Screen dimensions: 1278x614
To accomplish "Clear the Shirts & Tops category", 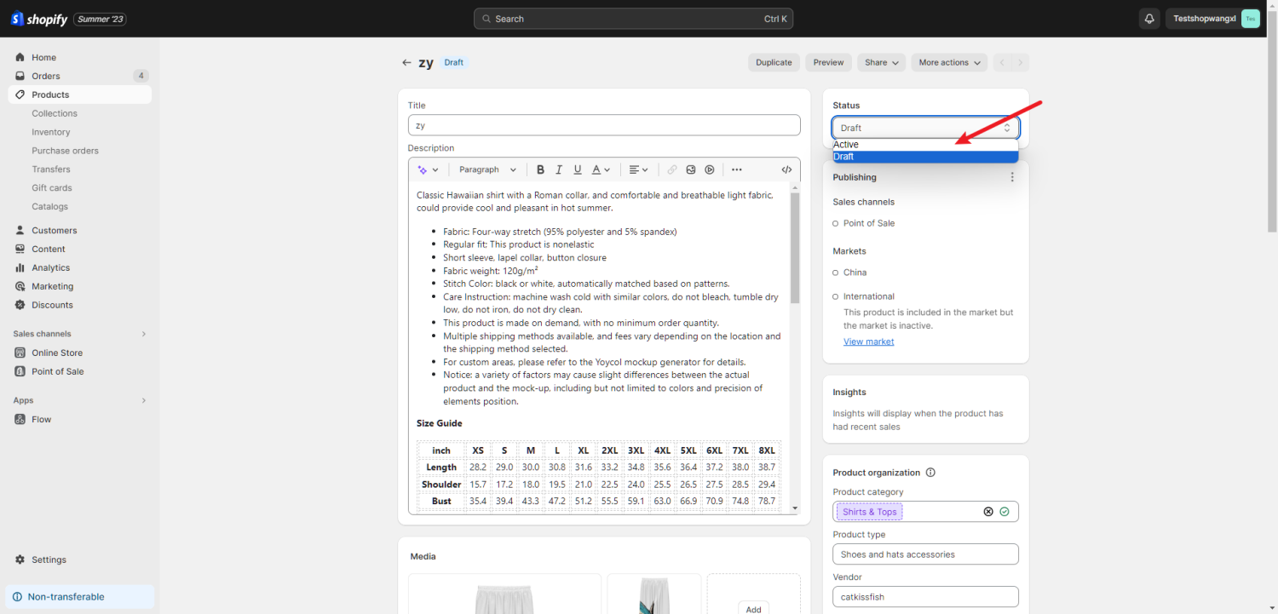I will [x=988, y=512].
